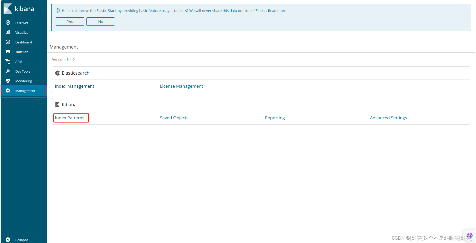
Task: Click Yes to share usage statistics
Action: (70, 21)
